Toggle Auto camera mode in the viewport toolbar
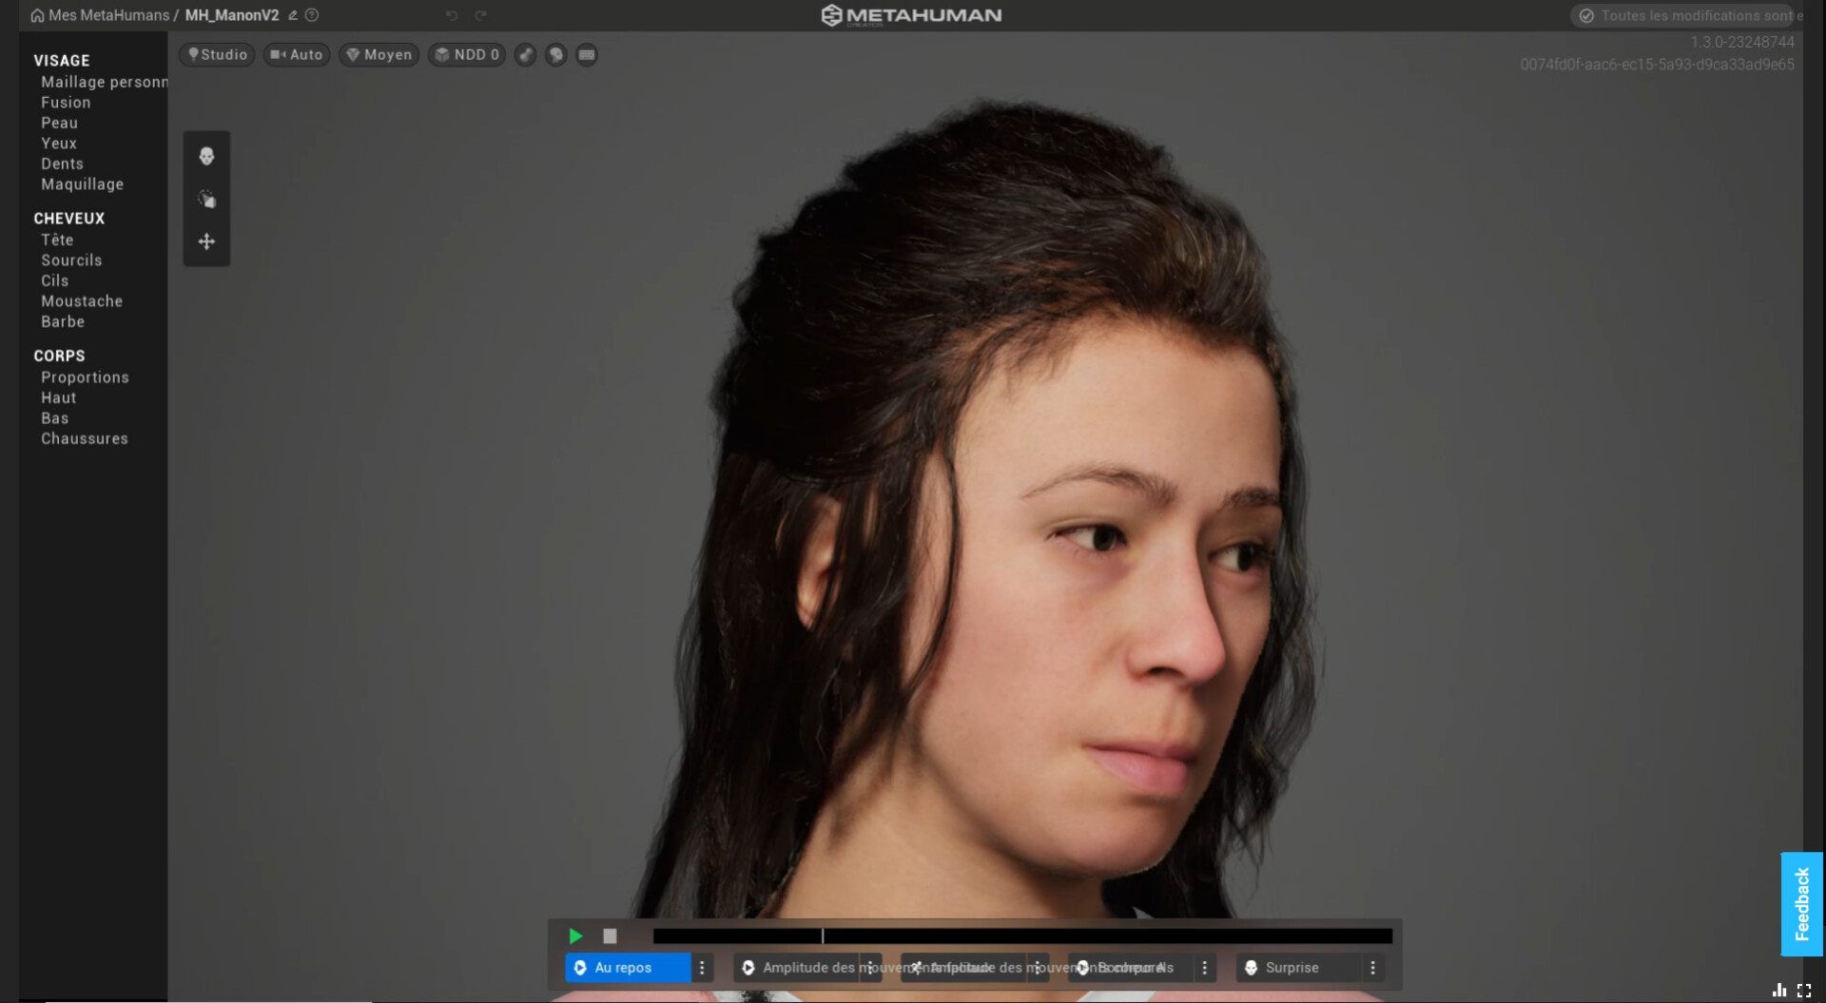The width and height of the screenshot is (1826, 1003). pyautogui.click(x=296, y=55)
